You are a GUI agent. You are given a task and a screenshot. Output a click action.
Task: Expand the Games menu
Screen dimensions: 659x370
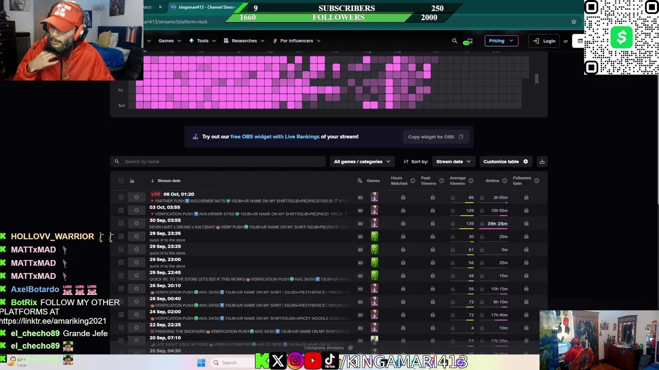[x=170, y=41]
